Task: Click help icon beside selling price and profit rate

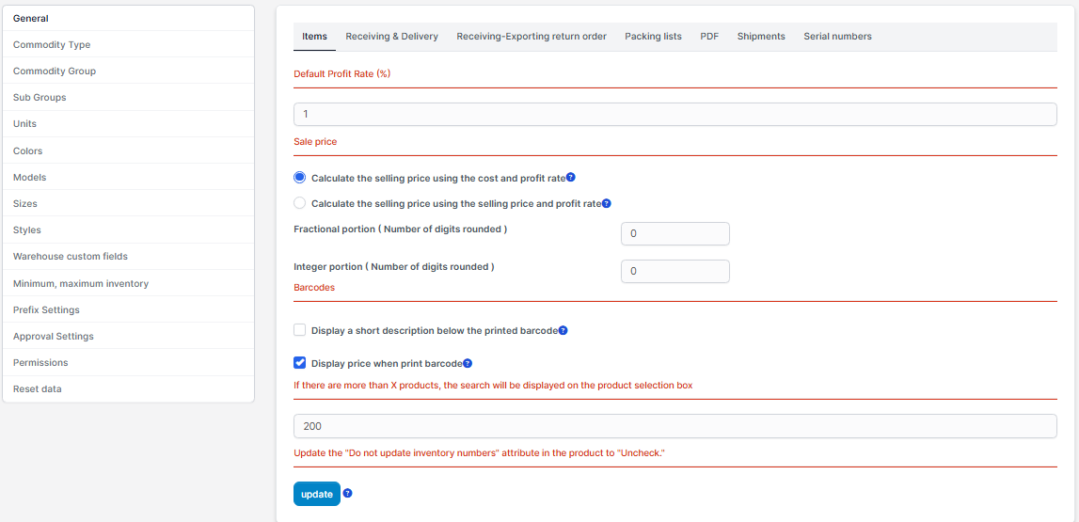Action: tap(607, 203)
